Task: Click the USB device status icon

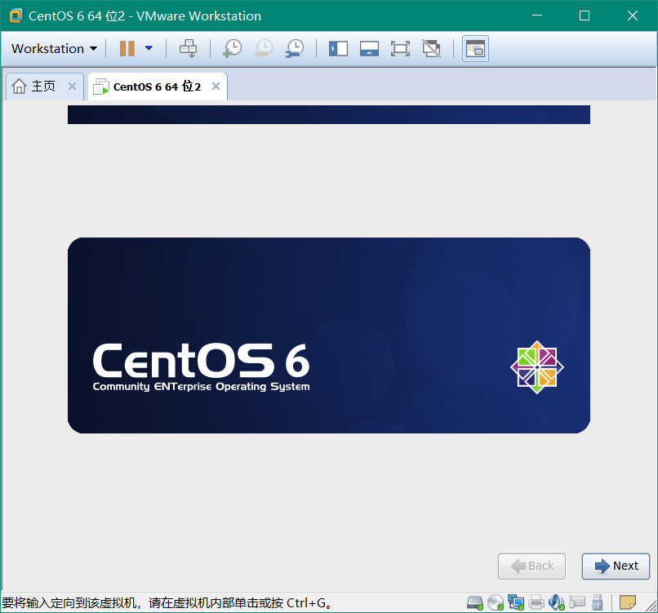Action: 598,603
